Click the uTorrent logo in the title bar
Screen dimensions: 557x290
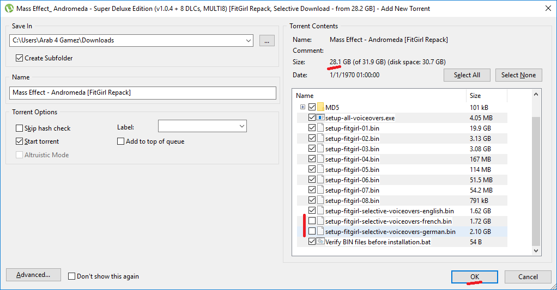coord(9,8)
